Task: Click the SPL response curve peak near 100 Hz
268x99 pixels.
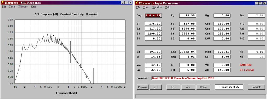Action: pyautogui.click(x=48, y=35)
